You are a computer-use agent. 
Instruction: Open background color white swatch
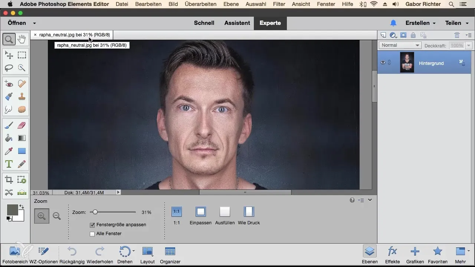[x=20, y=218]
